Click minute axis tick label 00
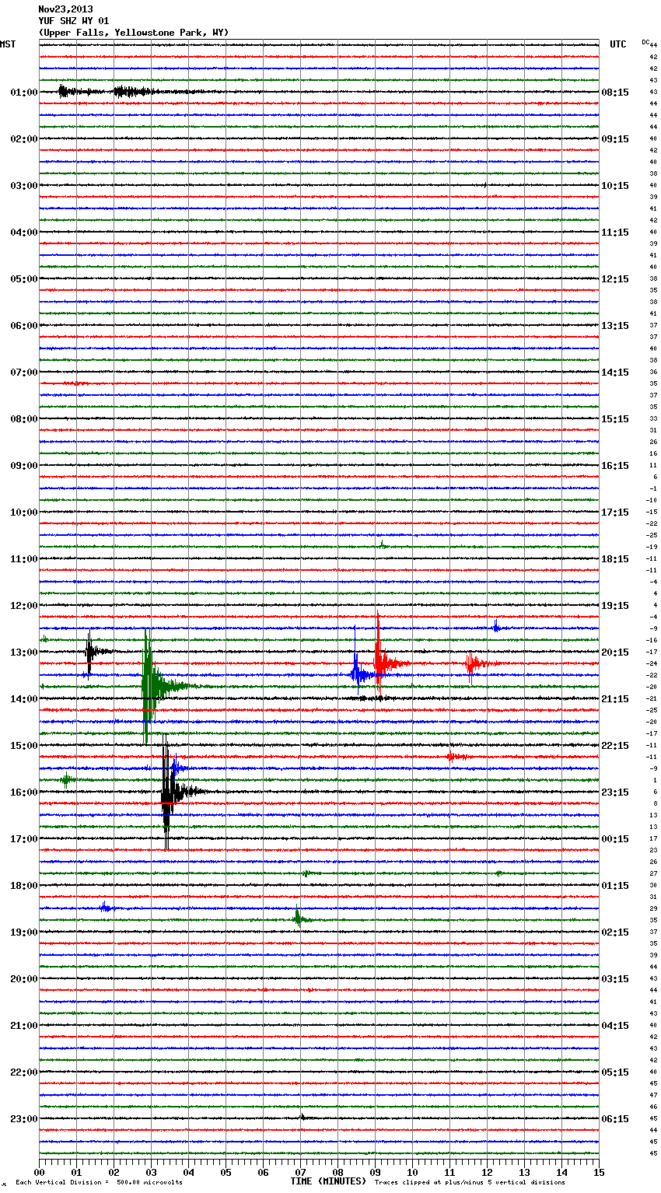Viewport: 661px width, 1193px height. [39, 1172]
